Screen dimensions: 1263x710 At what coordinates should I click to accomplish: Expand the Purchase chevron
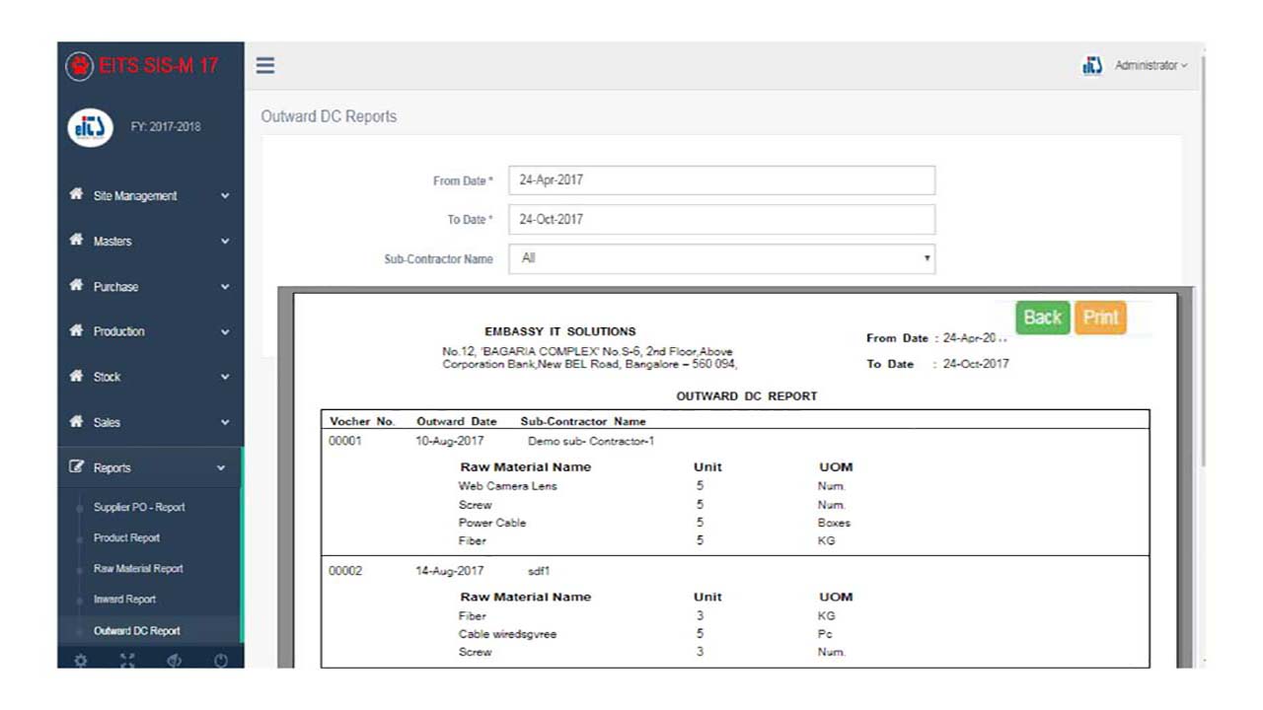(225, 287)
